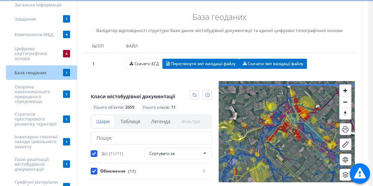Zoom in on the map
The height and width of the screenshot is (186, 373).
tap(345, 91)
